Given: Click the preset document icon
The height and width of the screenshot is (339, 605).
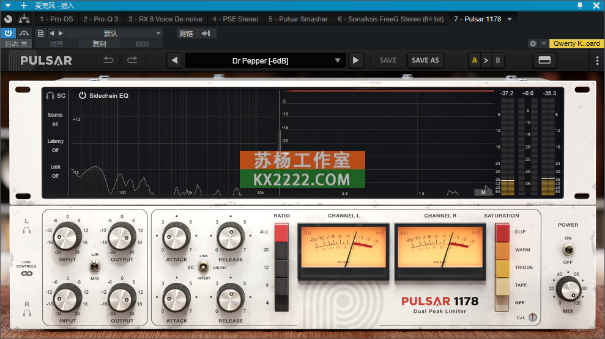Looking at the screenshot, I should tap(40, 33).
